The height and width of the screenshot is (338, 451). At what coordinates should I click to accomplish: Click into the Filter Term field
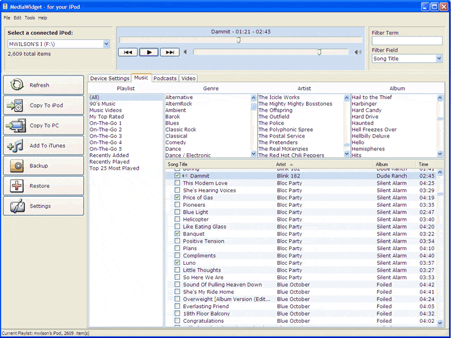(406, 41)
